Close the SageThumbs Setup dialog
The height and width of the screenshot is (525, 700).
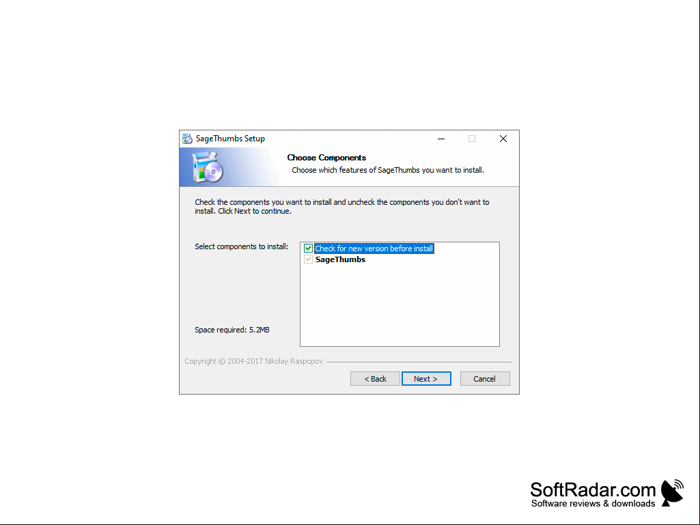(x=503, y=139)
